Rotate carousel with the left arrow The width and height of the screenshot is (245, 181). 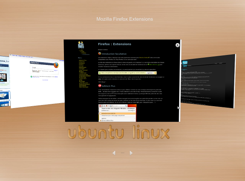[x=114, y=153]
